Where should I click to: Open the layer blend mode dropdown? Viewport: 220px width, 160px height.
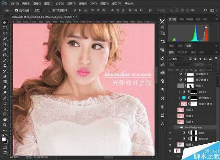(179, 65)
